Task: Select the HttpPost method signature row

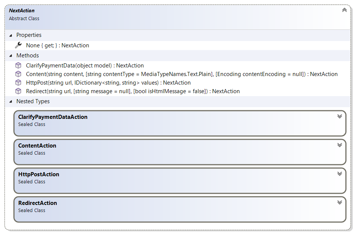Action: click(108, 83)
